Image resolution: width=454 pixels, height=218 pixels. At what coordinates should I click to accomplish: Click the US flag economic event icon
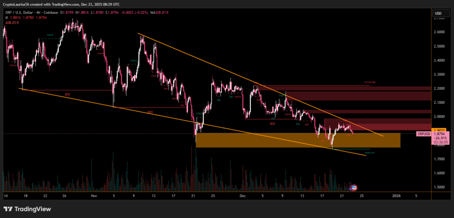pos(354,187)
